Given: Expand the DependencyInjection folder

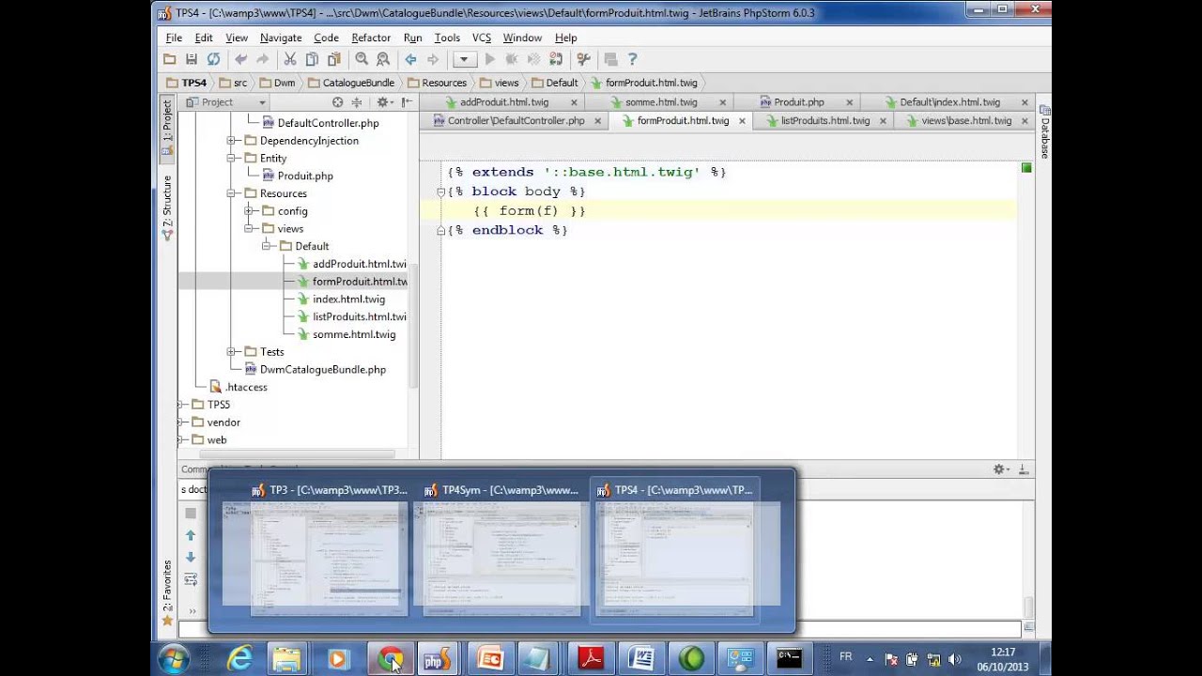Looking at the screenshot, I should coord(231,141).
